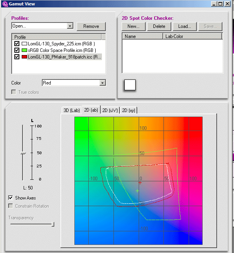Disable the Show Axes checkbox
234x253 pixels.
coord(10,198)
